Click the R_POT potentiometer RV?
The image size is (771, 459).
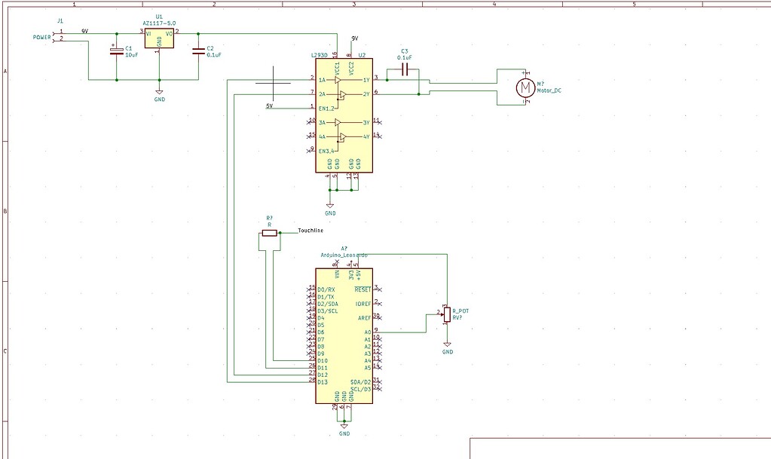445,313
